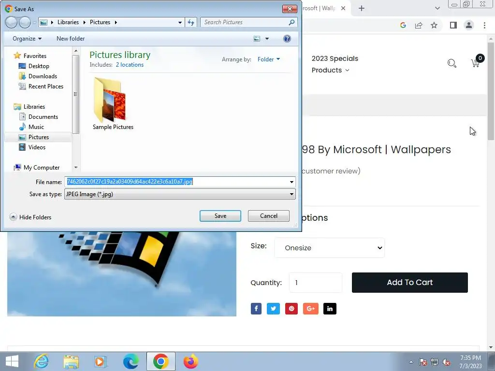Click Hide Folders toggle
Viewport: 495px width, 371px height.
coord(30,217)
